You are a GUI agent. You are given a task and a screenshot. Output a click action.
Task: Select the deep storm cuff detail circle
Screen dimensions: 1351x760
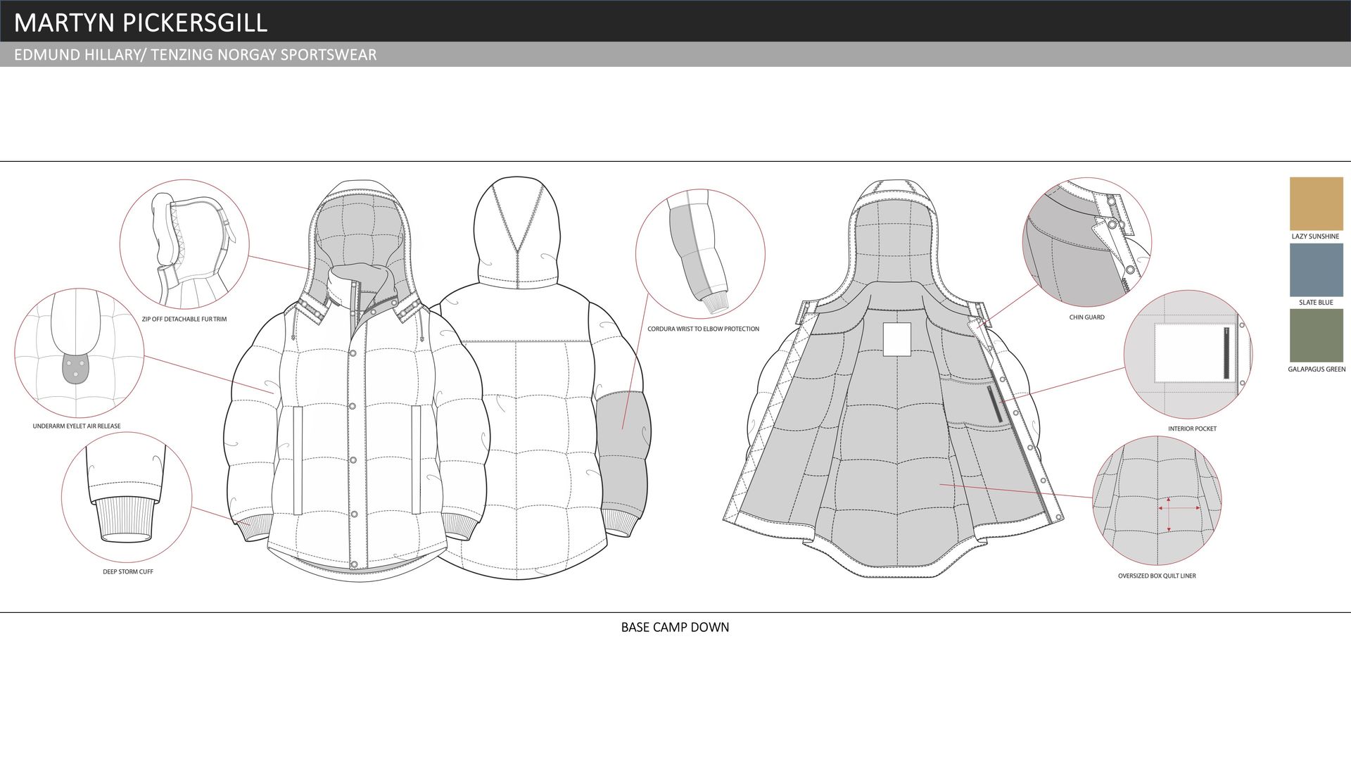coord(127,498)
